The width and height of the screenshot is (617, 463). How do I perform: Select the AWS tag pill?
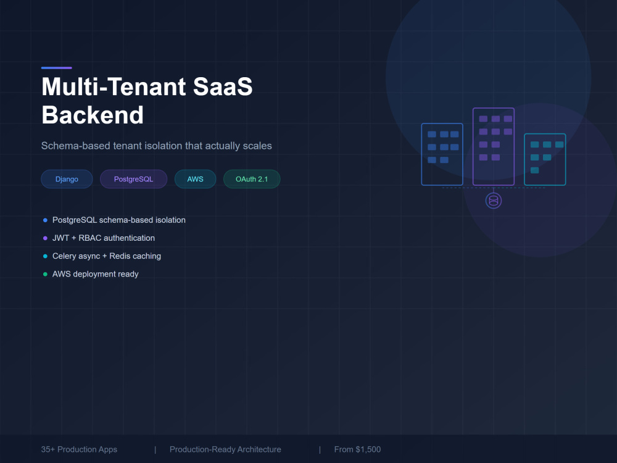click(x=195, y=179)
